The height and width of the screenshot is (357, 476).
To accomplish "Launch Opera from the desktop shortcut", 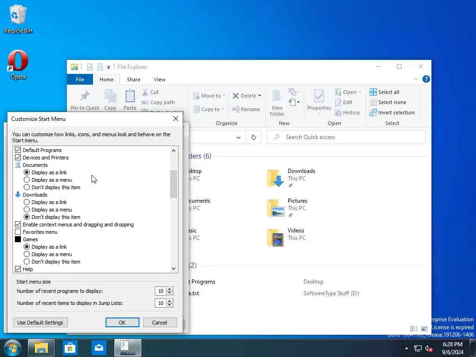I will pos(18,65).
